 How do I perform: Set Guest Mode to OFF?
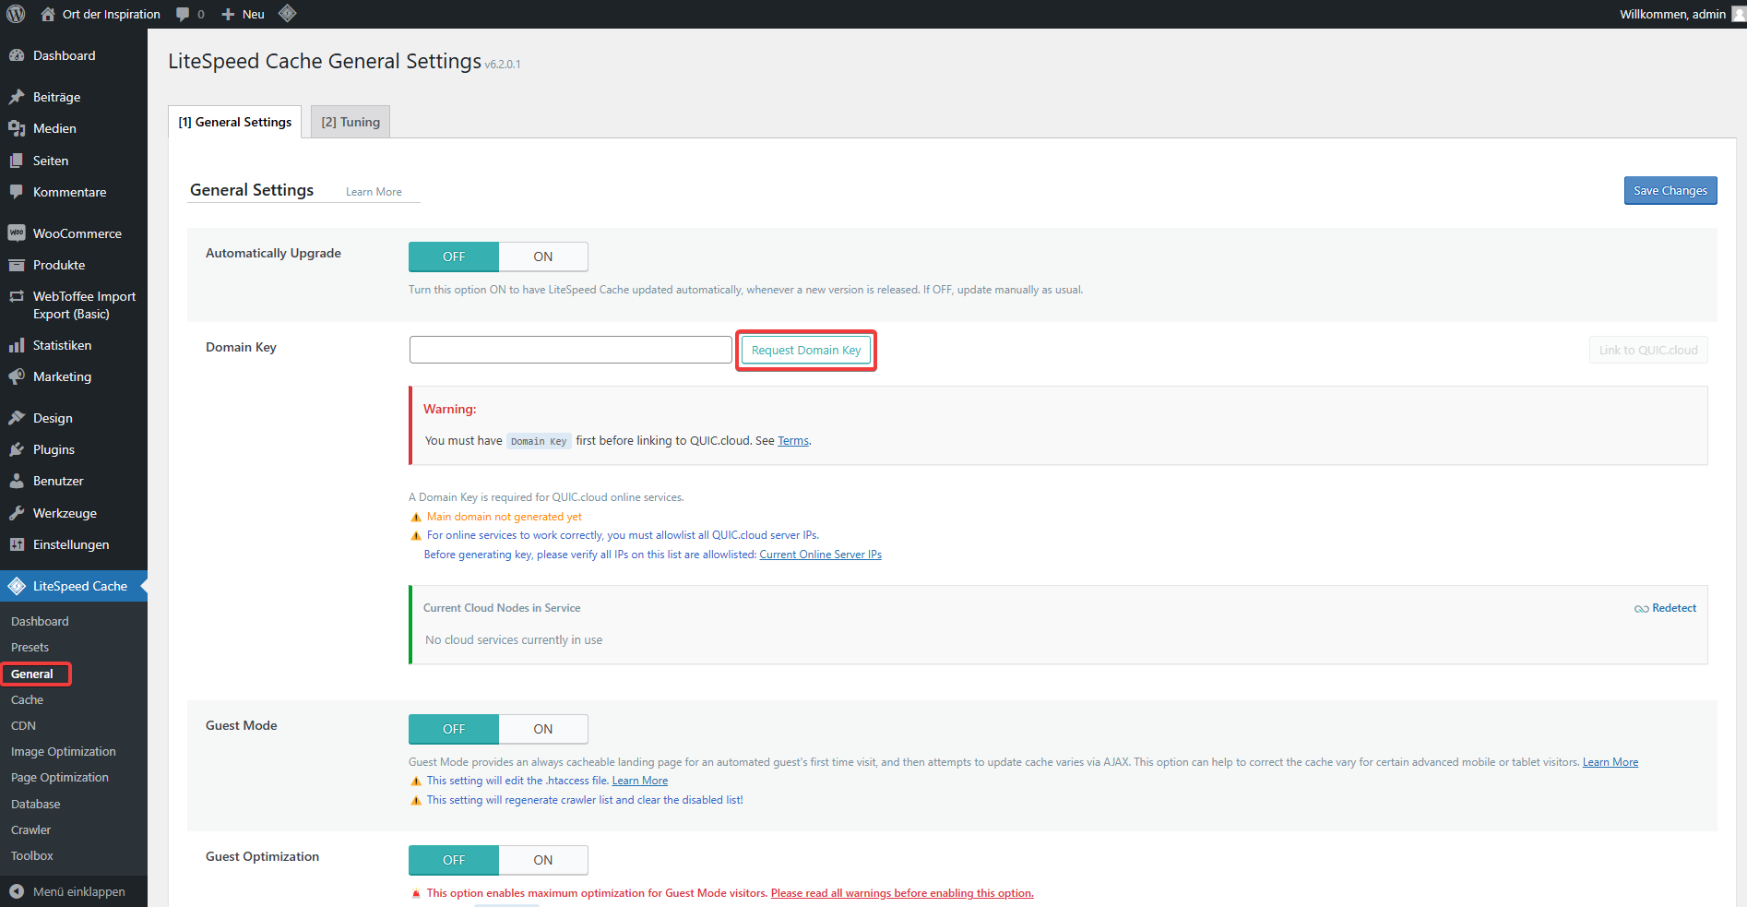pyautogui.click(x=454, y=729)
